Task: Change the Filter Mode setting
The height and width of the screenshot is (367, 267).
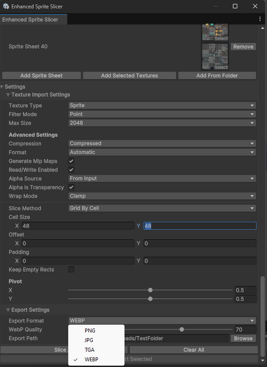Action: [161, 114]
